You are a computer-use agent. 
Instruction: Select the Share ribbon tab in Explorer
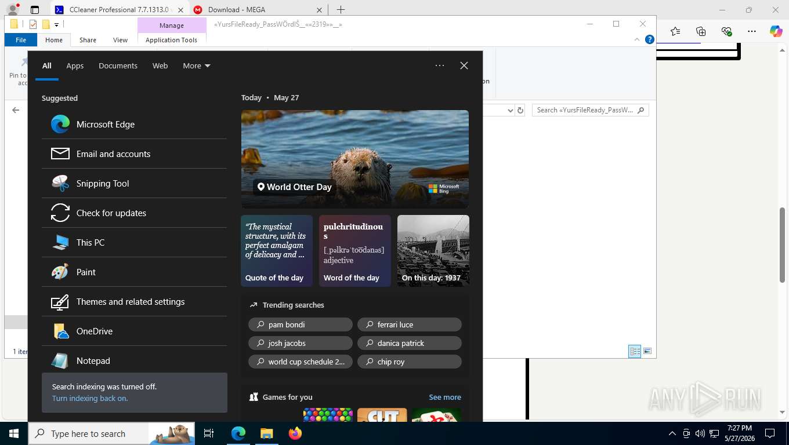pos(88,40)
